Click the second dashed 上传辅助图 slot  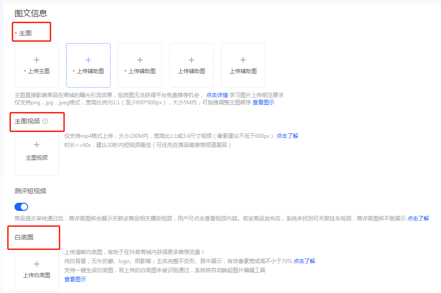140,65
